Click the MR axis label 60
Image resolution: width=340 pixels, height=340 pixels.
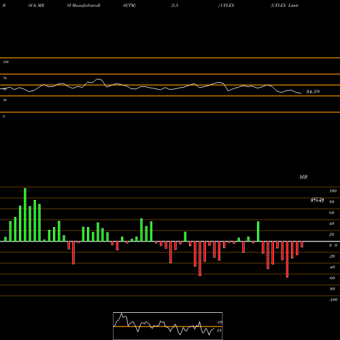coord(332,213)
